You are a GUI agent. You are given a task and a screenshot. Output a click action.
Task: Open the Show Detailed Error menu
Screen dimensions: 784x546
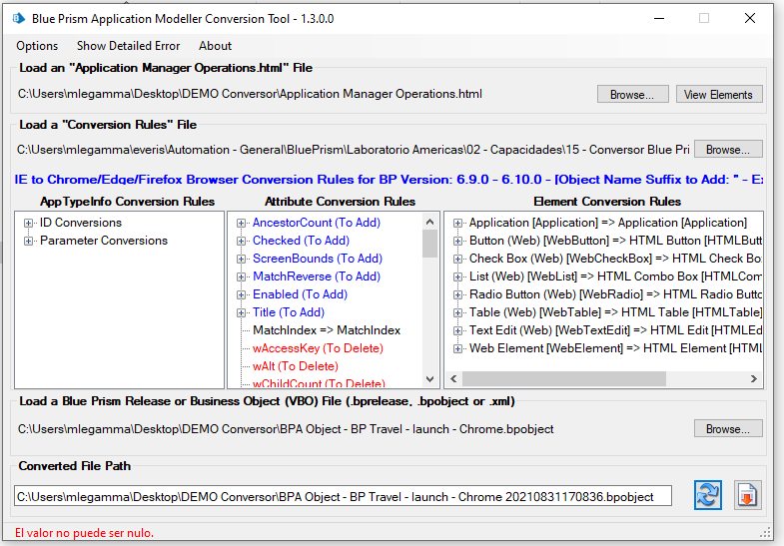[x=128, y=46]
